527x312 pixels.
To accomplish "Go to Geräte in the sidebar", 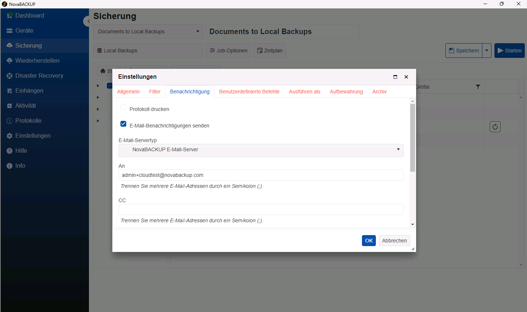I will tap(45, 31).
